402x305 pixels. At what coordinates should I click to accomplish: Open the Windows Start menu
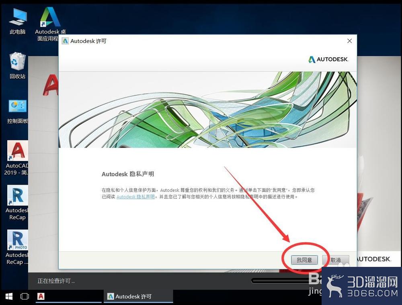pos(9,296)
